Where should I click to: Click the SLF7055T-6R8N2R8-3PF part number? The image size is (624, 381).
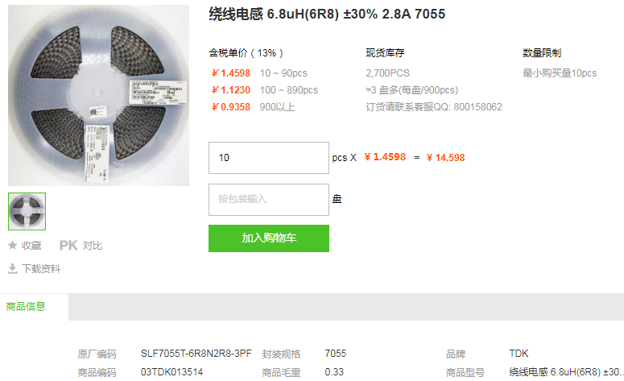pos(196,354)
